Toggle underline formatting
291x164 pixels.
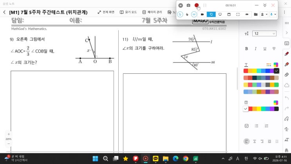tap(265, 49)
